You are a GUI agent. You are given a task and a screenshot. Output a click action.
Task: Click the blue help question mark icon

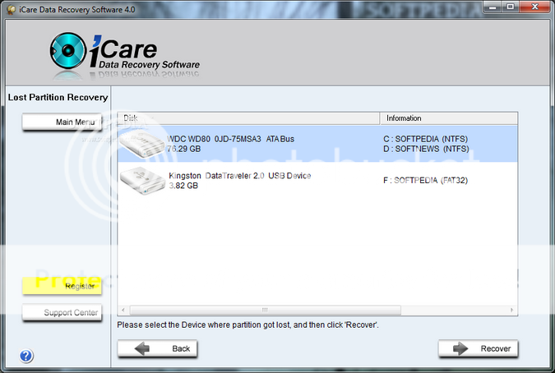[x=26, y=356]
